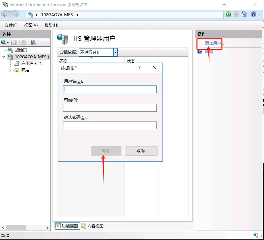
Task: Click the save icon in Connections toolbar
Action: click(14, 42)
